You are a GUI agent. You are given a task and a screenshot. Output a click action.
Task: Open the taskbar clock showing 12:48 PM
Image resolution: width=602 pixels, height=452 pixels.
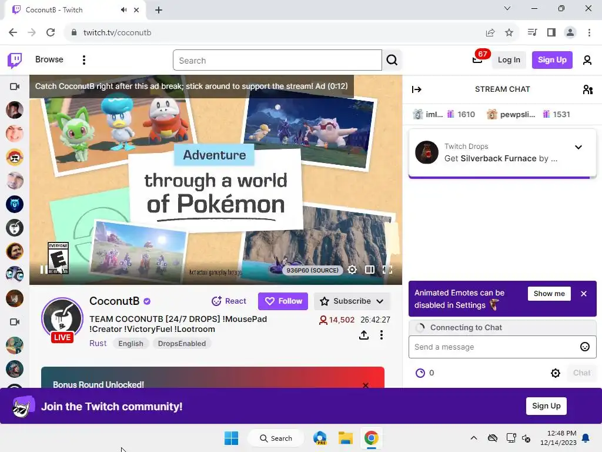(558, 438)
